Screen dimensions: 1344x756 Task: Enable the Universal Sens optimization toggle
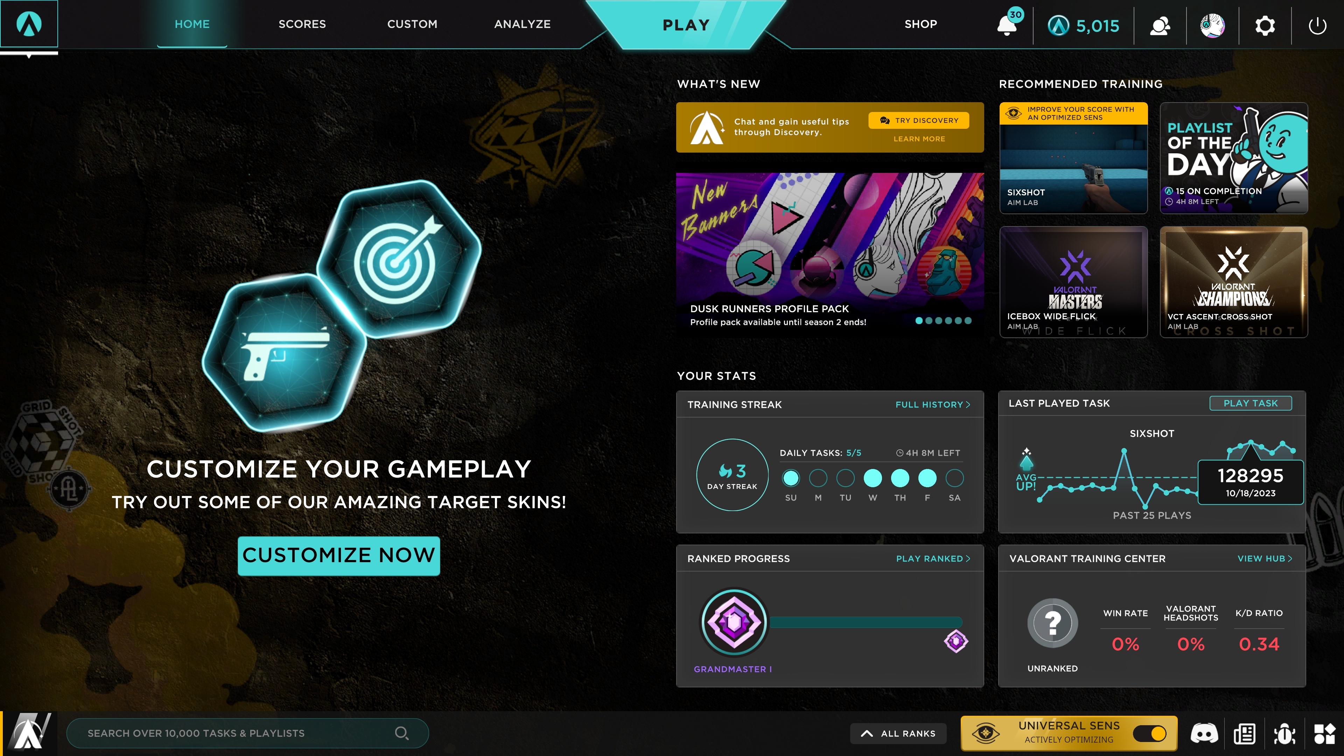coord(1148,733)
